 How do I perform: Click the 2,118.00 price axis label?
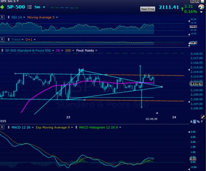197,54
